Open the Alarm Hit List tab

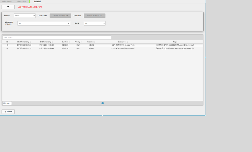22,1
